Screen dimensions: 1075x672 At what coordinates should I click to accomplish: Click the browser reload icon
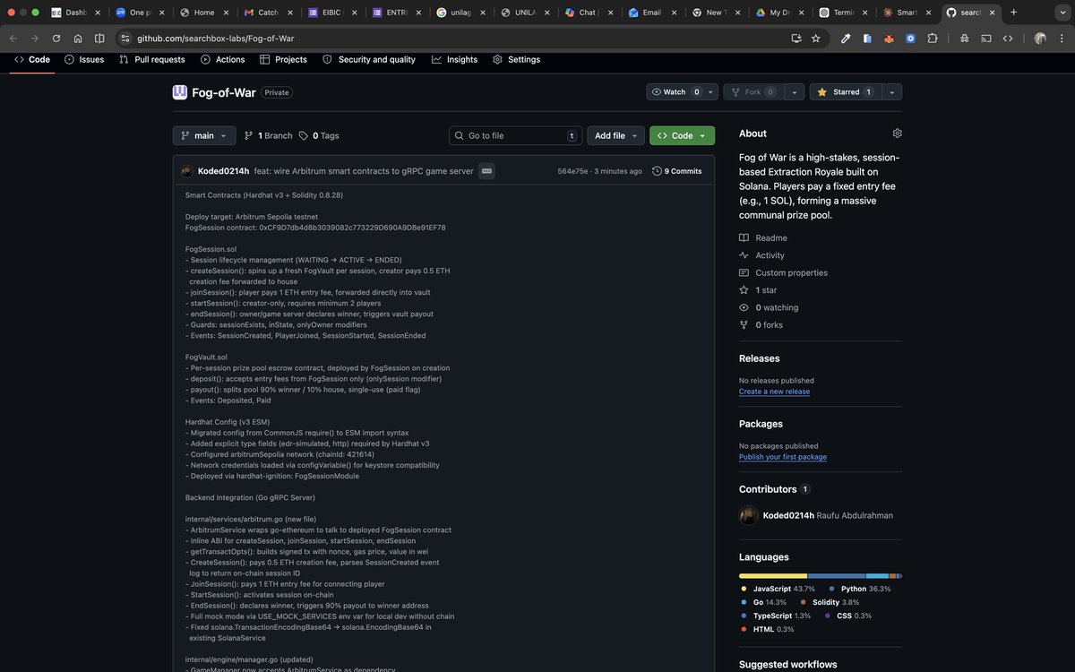coord(56,39)
